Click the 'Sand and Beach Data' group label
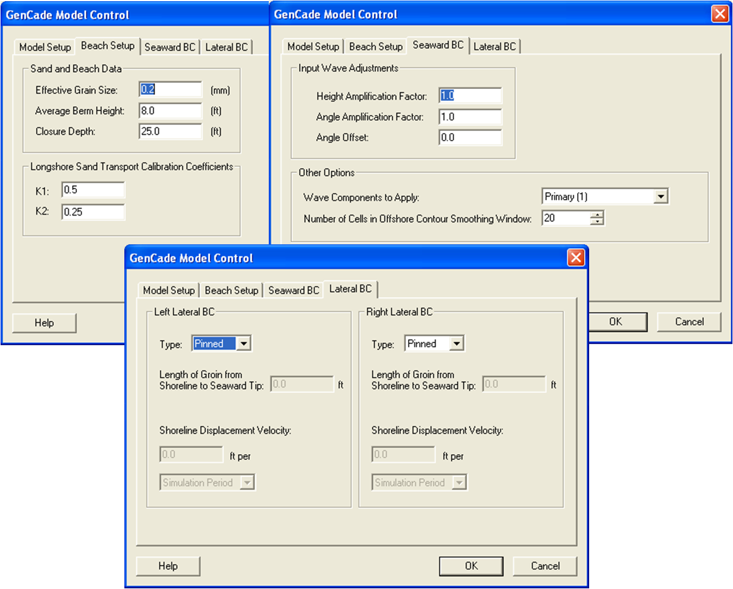 pyautogui.click(x=76, y=69)
